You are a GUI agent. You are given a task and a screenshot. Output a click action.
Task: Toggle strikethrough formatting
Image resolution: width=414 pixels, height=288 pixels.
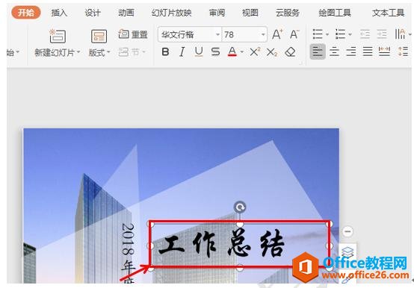click(x=215, y=52)
